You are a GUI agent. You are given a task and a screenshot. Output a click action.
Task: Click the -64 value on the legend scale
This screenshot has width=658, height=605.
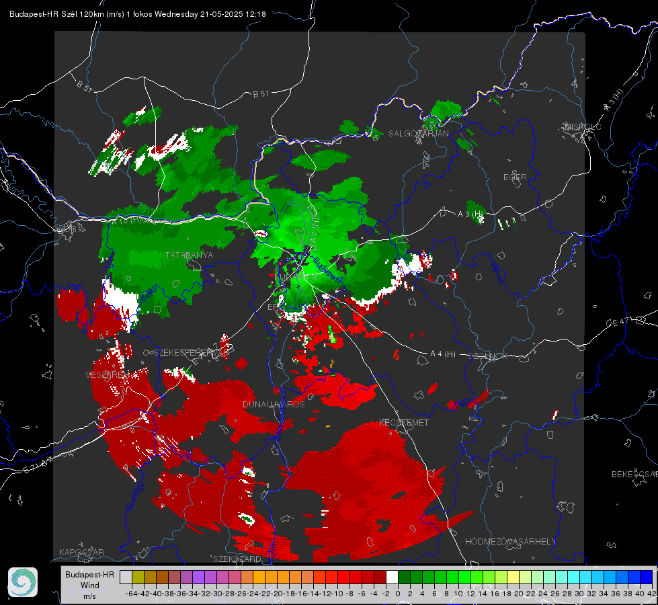132,594
